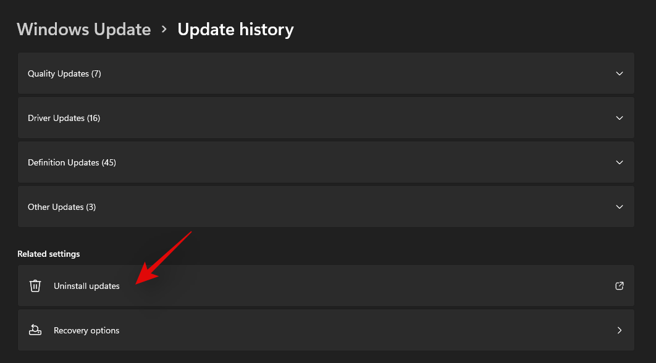
Task: Select the Other Updates (3) row label
Action: pos(62,207)
